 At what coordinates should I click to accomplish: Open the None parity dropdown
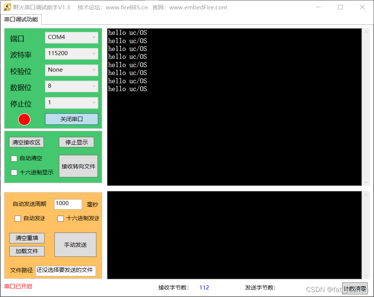coord(72,70)
